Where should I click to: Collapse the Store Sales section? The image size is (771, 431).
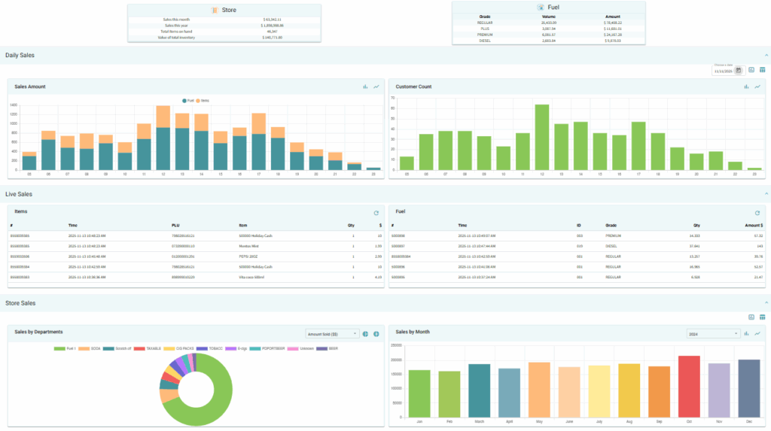click(766, 303)
